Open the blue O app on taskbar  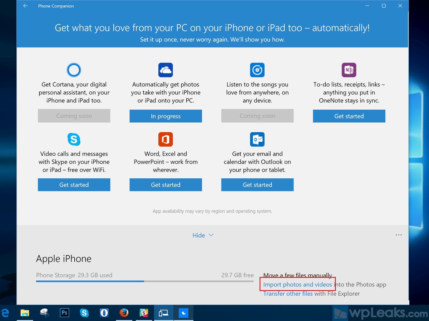pyautogui.click(x=104, y=313)
